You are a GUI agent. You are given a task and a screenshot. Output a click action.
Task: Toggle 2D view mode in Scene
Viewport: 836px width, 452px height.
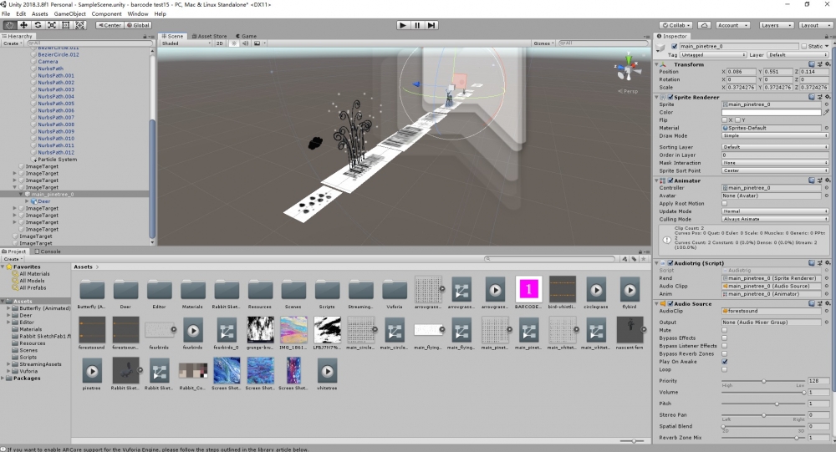[220, 43]
